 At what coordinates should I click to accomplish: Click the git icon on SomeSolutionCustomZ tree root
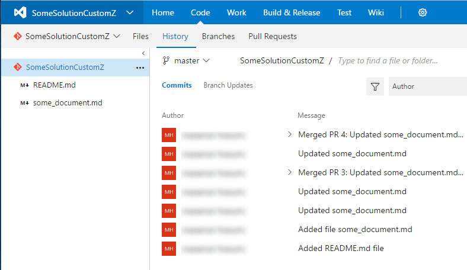[x=18, y=67]
